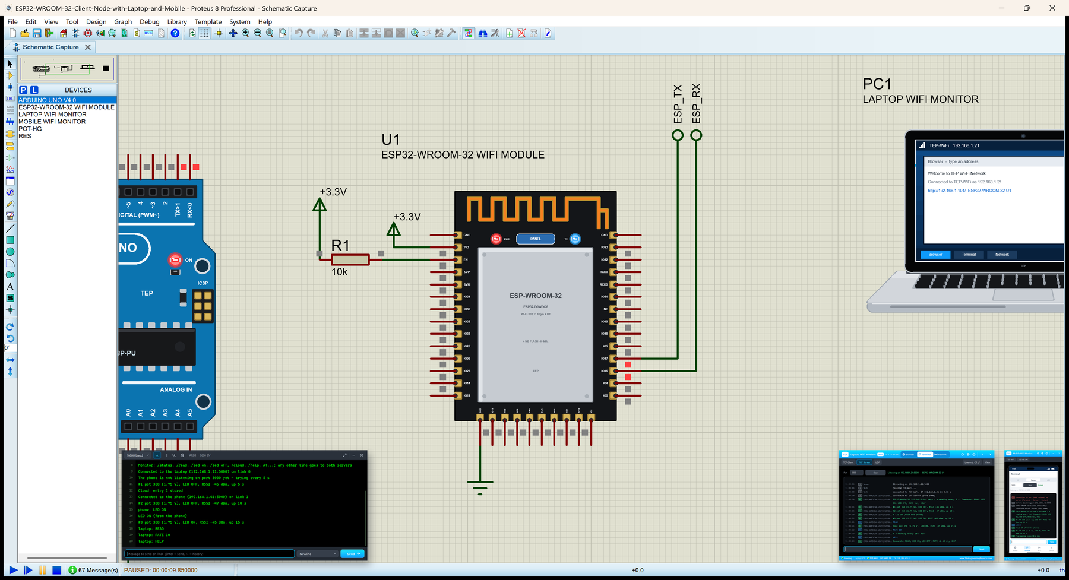The height and width of the screenshot is (580, 1069).
Task: Open the help question mark icon
Action: [x=175, y=33]
